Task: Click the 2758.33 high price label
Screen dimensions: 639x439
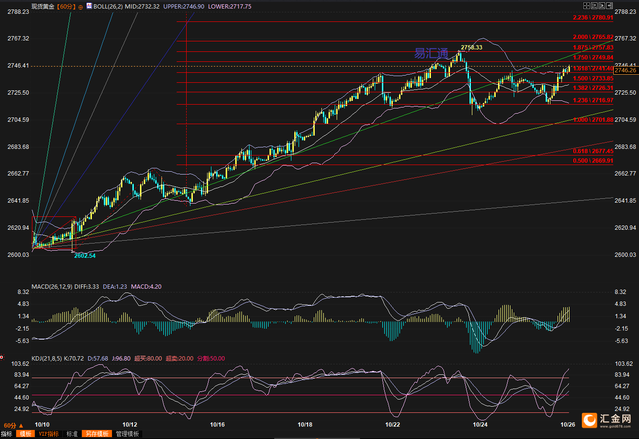Action: point(471,47)
